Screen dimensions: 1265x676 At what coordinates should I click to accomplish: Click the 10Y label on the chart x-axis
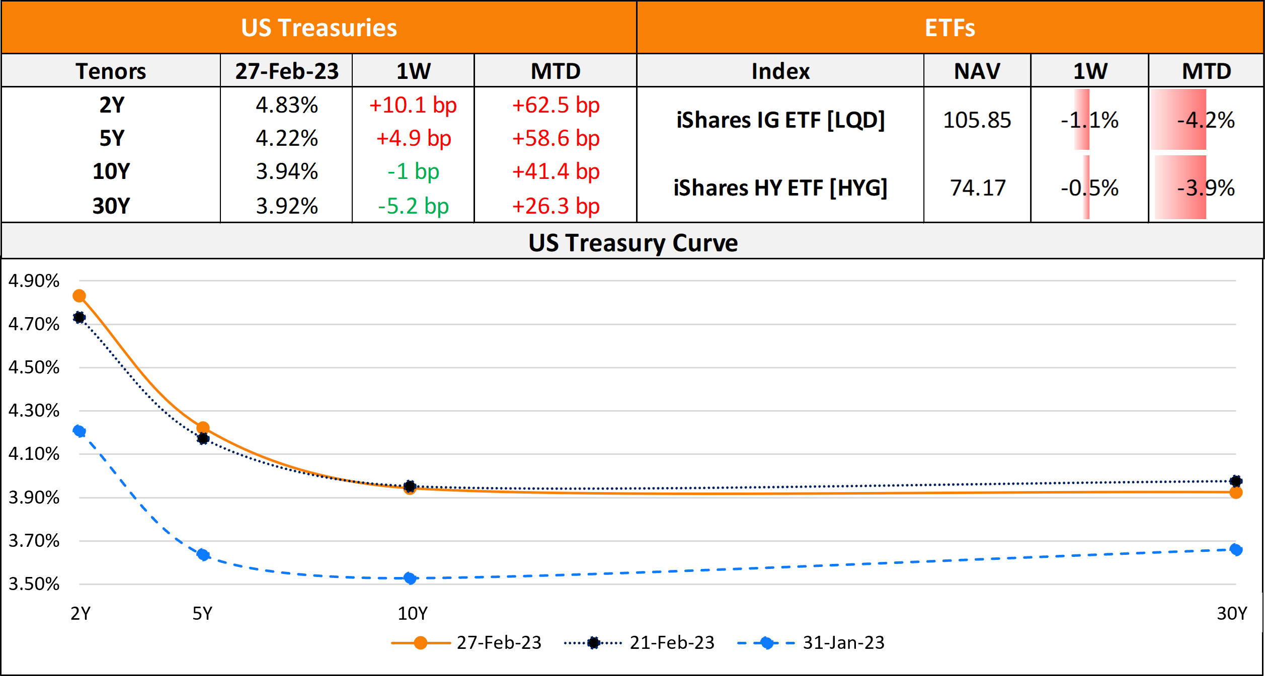click(x=413, y=614)
